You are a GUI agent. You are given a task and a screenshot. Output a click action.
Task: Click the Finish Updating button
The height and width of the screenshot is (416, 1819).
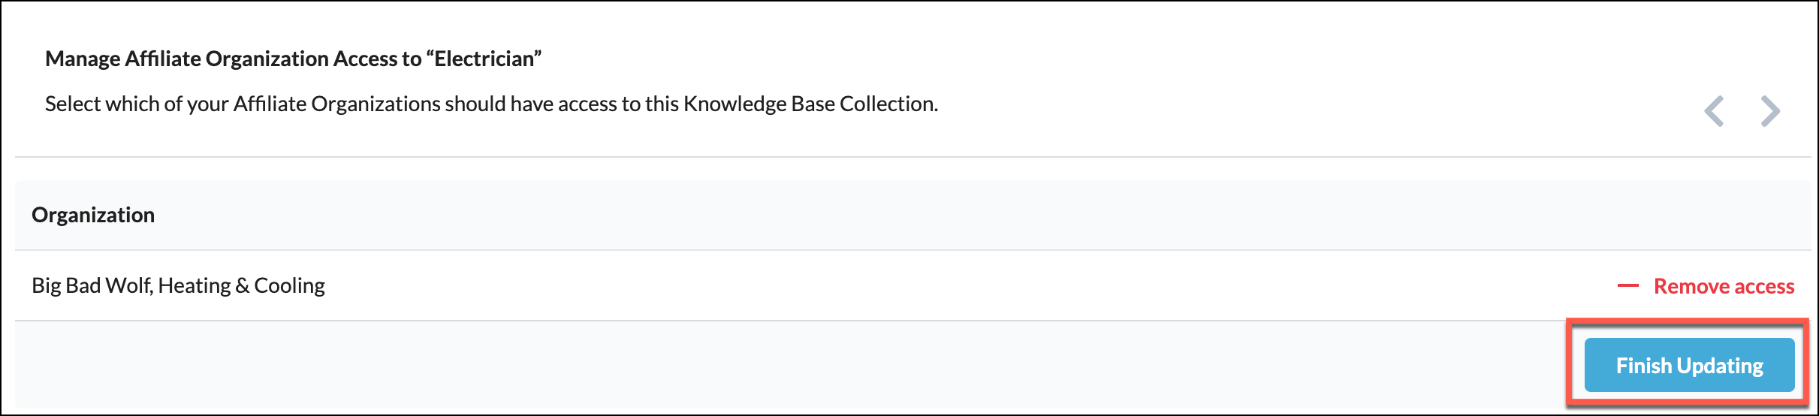(x=1689, y=365)
